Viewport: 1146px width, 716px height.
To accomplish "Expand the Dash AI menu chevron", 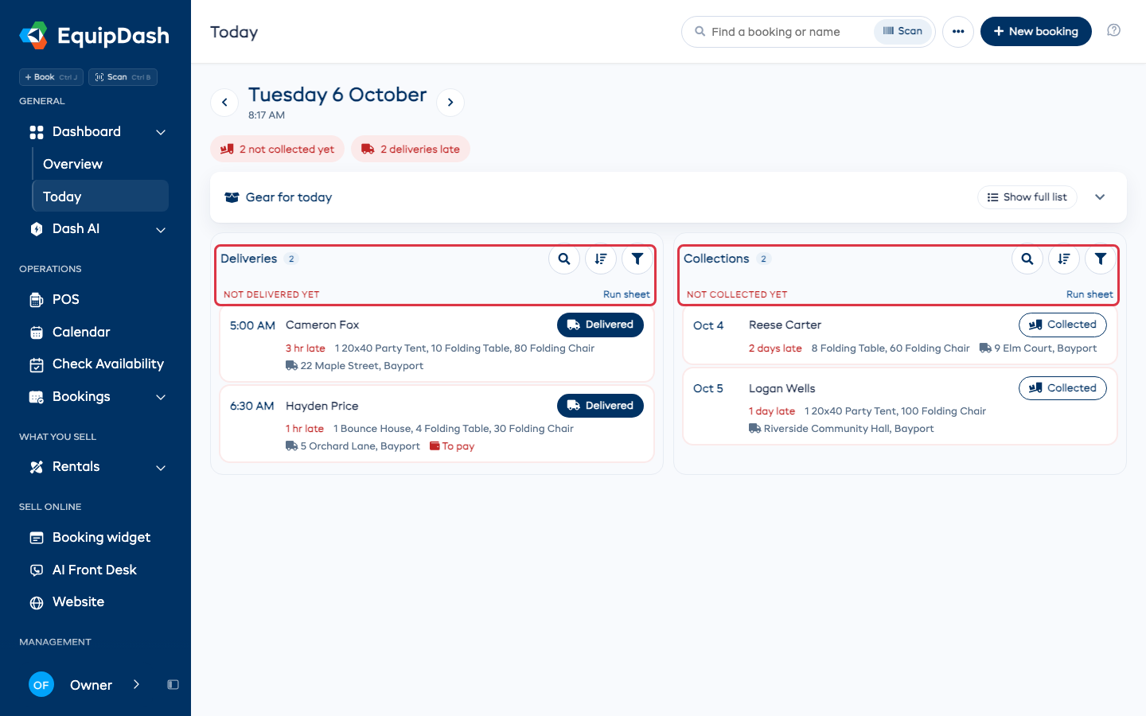I will pos(161,230).
